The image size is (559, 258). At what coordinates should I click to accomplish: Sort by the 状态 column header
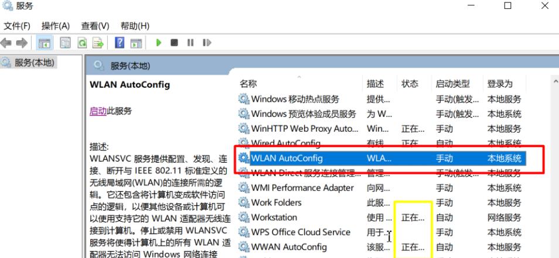(x=410, y=84)
